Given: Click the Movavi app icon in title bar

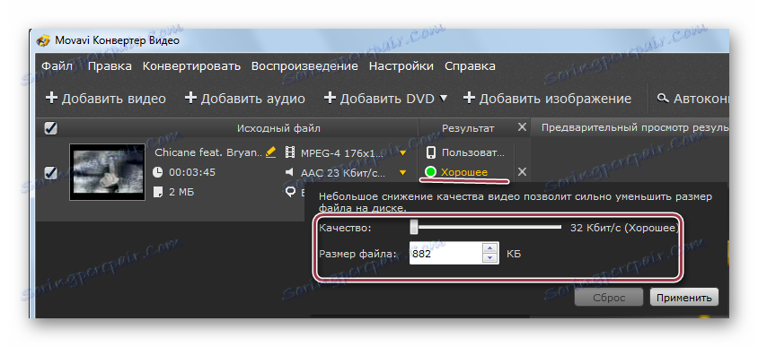Looking at the screenshot, I should click(x=44, y=40).
